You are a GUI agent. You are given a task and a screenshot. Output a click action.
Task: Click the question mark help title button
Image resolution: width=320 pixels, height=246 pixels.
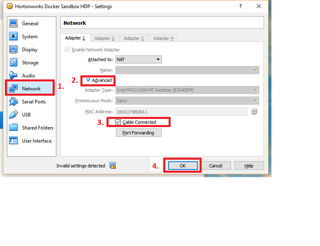tap(240, 7)
